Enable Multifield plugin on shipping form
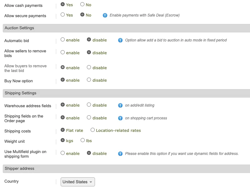Screen dimensions: 250x187 [x=63, y=153]
